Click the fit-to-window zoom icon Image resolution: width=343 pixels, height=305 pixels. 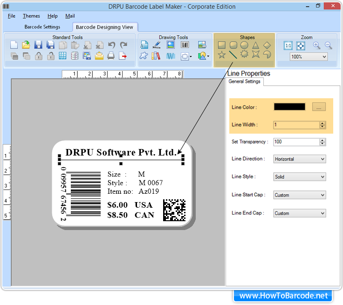(301, 46)
